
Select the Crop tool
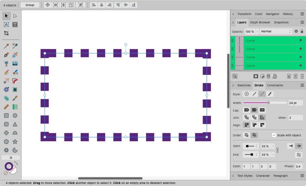click(6, 33)
